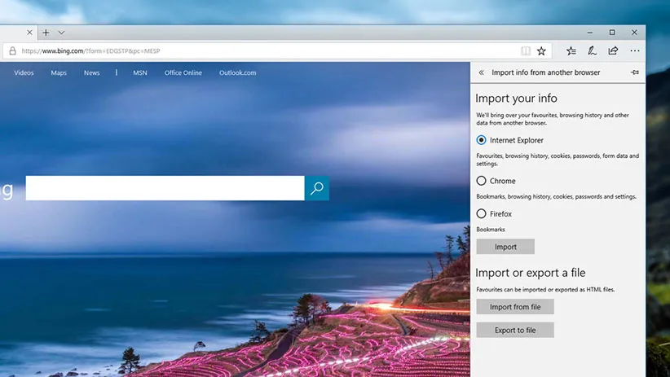Viewport: 670px width, 377px height.
Task: Open Office Online in Bing header
Action: (x=183, y=72)
